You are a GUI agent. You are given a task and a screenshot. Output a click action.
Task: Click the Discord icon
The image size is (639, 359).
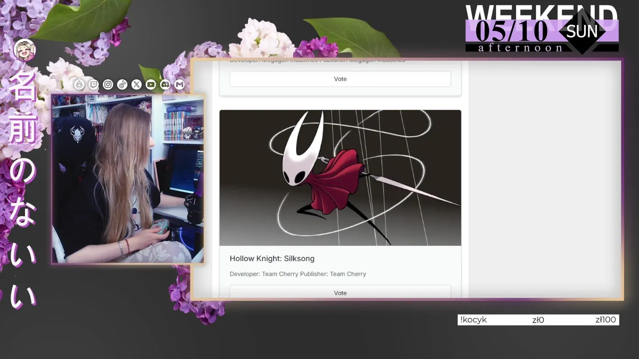pyautogui.click(x=165, y=85)
